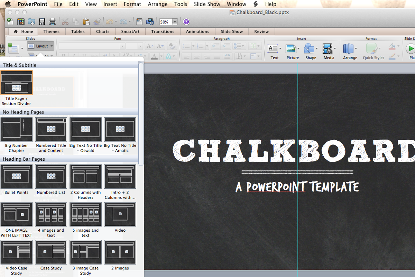Click the Clear Formatting eraser icon
Image resolution: width=415 pixels, height=277 pixels.
click(x=172, y=46)
